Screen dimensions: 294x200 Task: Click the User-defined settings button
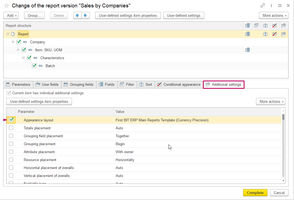coord(184,15)
